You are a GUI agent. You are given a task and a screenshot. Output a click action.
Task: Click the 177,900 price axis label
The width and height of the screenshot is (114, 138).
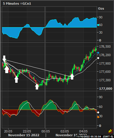tap(105, 63)
